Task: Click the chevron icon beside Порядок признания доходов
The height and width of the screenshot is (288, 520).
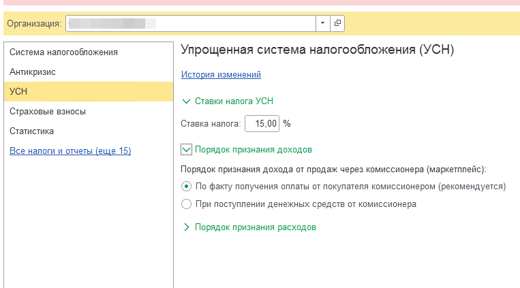Action: pos(186,149)
